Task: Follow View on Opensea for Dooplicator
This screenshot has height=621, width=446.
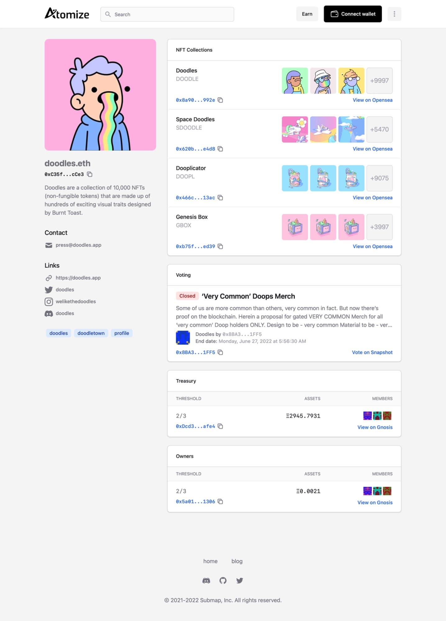Action: click(372, 197)
